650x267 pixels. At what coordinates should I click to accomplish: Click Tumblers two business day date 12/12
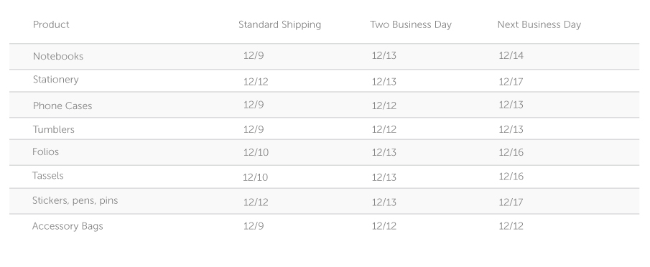(384, 130)
